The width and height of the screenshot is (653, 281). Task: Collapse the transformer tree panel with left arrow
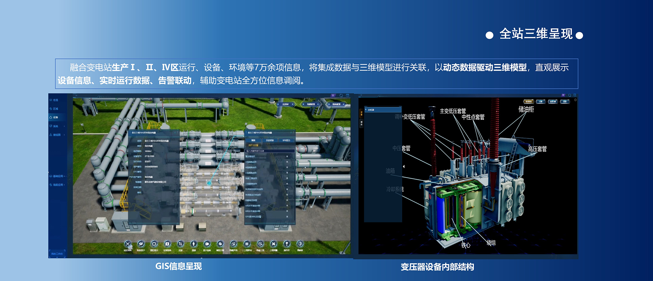(404, 166)
